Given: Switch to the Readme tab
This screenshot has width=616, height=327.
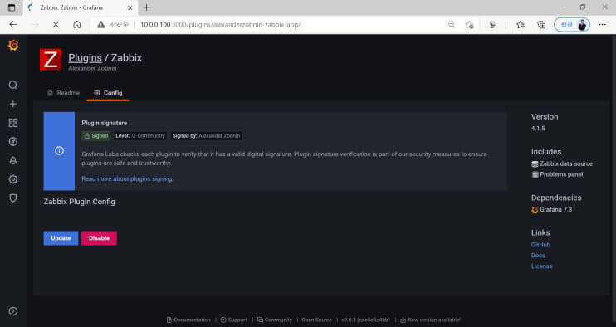Looking at the screenshot, I should [63, 93].
